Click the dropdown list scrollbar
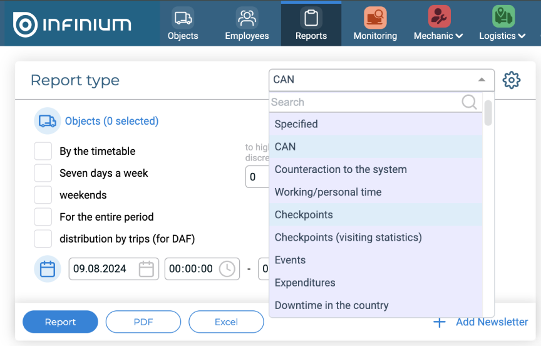This screenshot has height=346, width=541. [488, 113]
